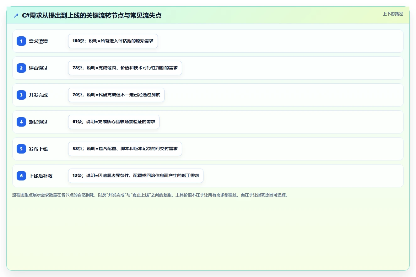Click step number badge 6
This screenshot has height=277, width=416.
21,176
